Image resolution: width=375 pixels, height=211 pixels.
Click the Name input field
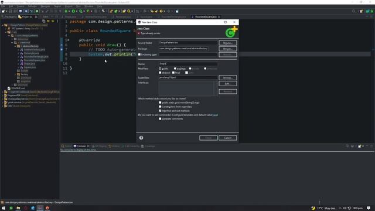click(x=188, y=64)
